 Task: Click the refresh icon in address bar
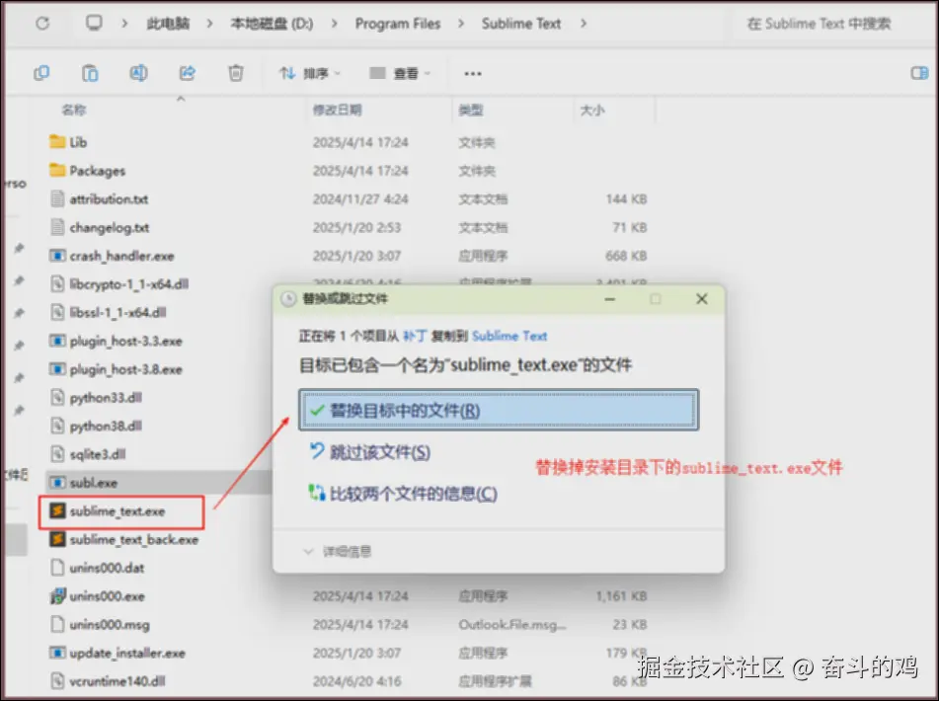pos(42,24)
